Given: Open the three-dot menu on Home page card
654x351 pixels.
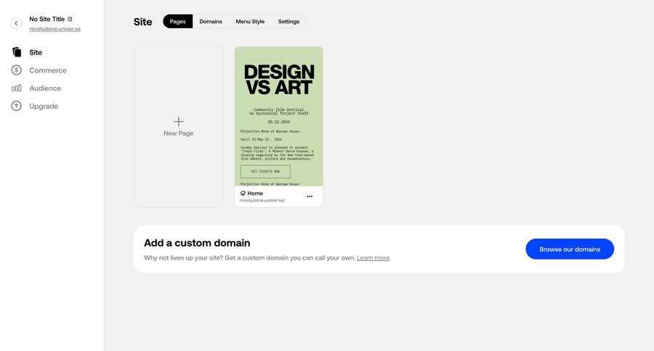Looking at the screenshot, I should [x=310, y=197].
